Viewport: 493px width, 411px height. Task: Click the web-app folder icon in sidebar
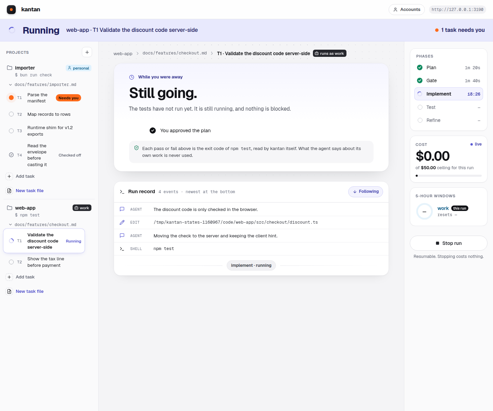pos(10,208)
